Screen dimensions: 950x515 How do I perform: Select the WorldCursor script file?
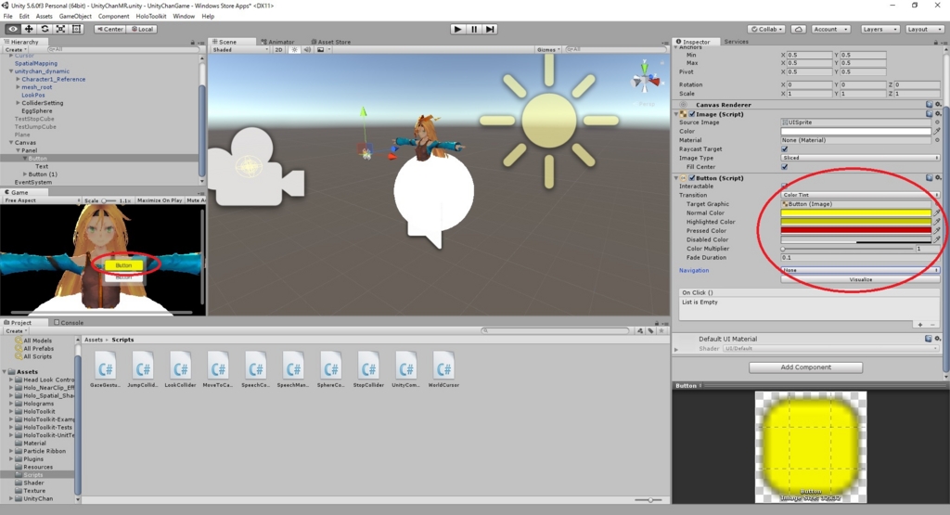(x=443, y=371)
